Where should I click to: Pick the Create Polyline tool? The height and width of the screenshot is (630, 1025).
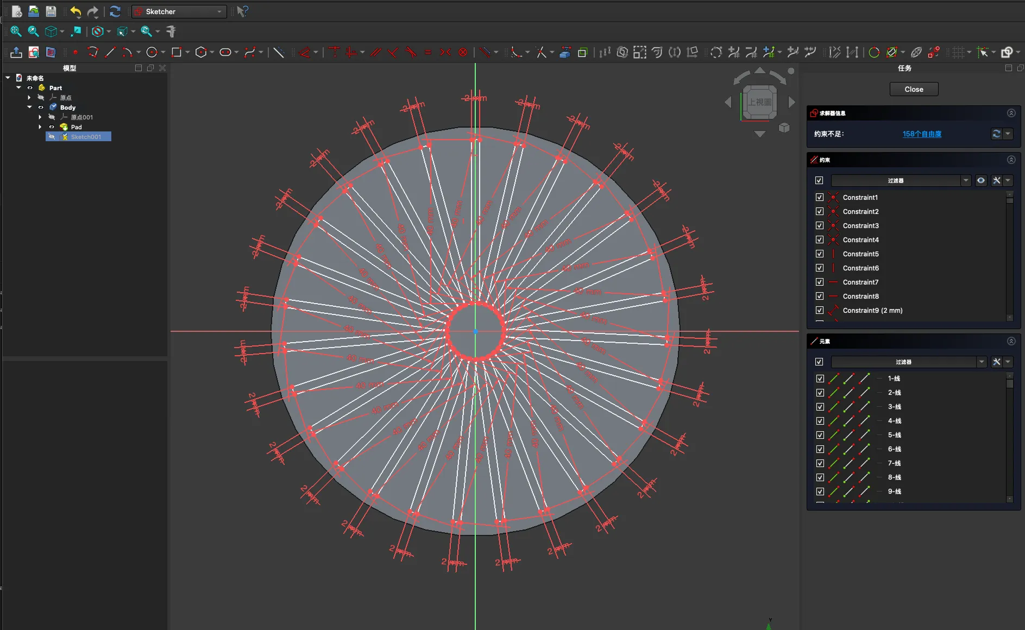pyautogui.click(x=93, y=52)
